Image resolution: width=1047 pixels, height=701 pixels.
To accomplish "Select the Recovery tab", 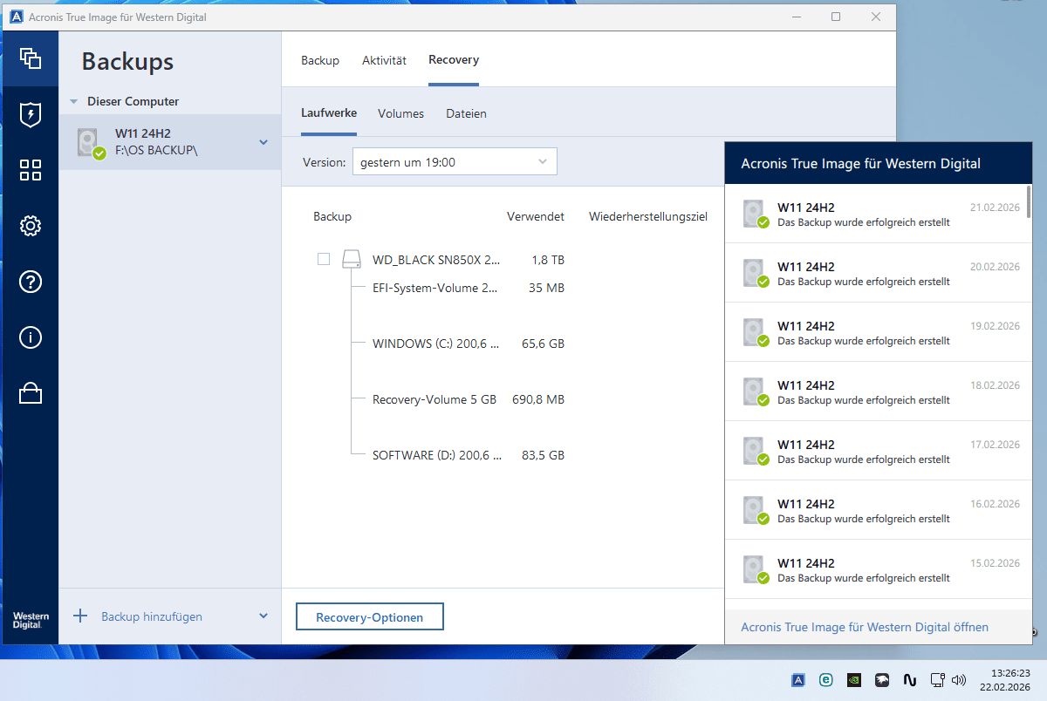I will [454, 60].
